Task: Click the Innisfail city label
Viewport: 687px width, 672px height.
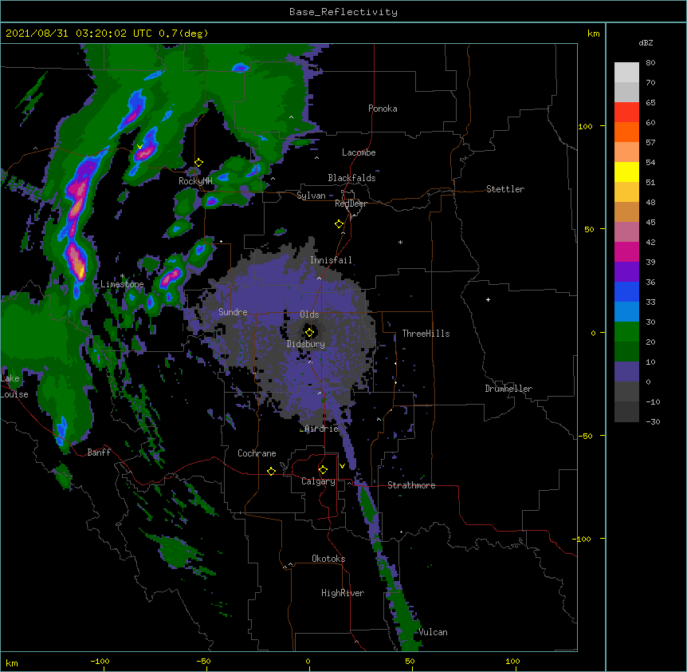Action: pyautogui.click(x=331, y=260)
